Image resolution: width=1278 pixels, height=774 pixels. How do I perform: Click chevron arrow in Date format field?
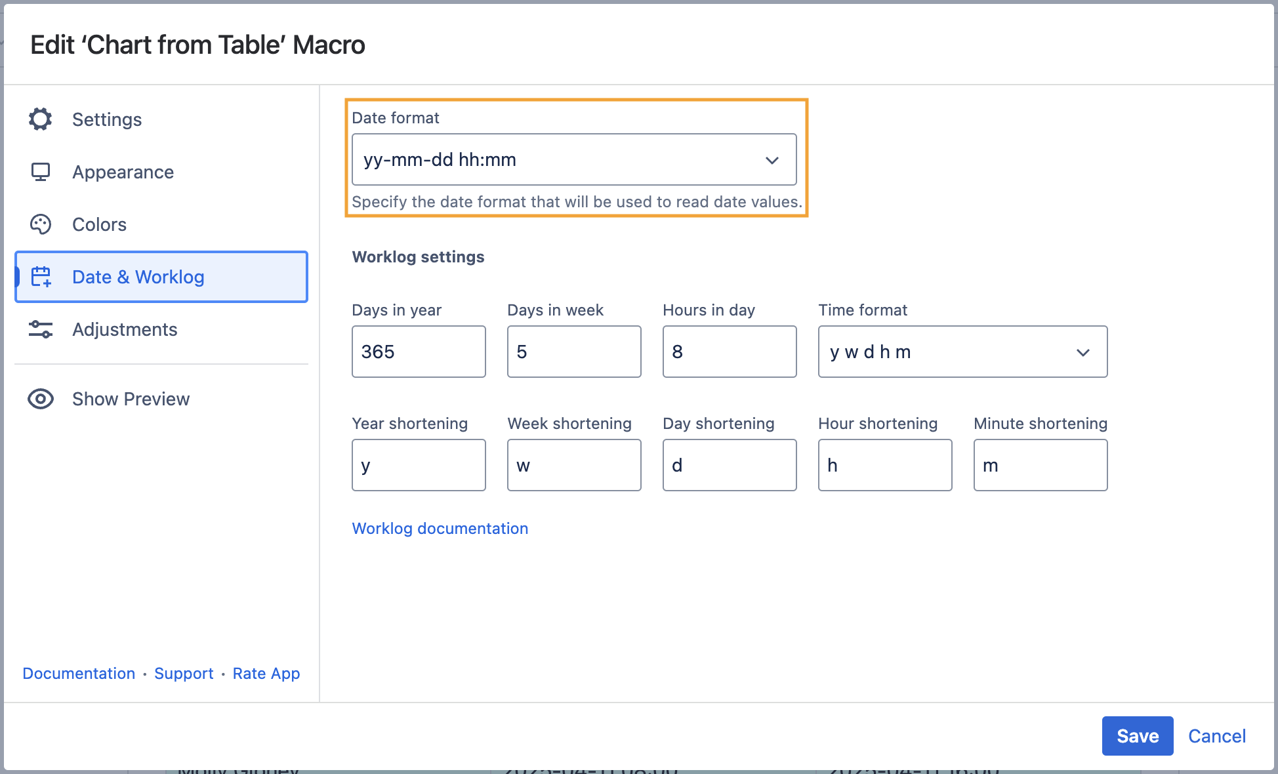coord(772,160)
